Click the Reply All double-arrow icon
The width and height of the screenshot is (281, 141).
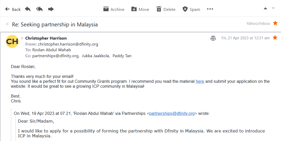tap(39, 9)
